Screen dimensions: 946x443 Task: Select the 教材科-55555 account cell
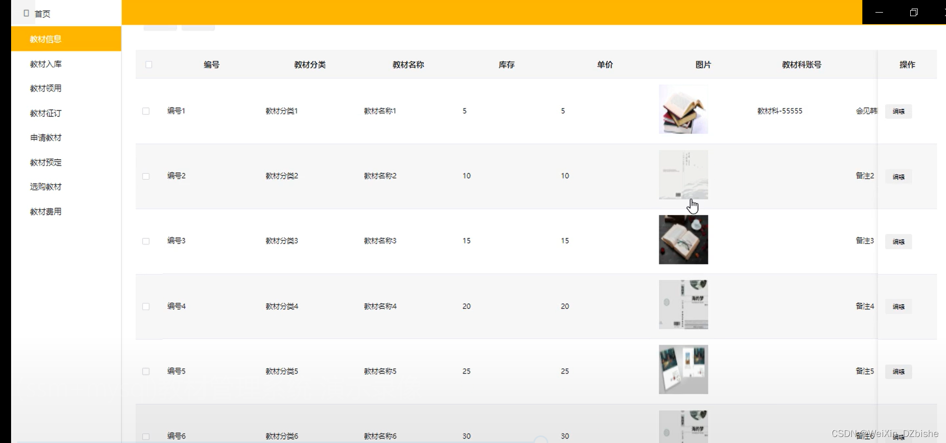(780, 111)
